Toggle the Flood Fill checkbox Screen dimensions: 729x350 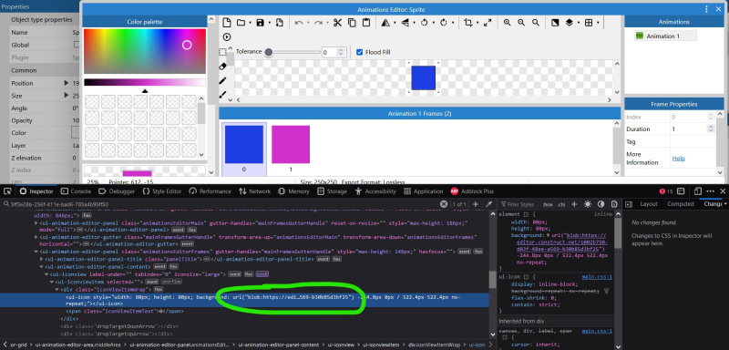click(x=359, y=52)
